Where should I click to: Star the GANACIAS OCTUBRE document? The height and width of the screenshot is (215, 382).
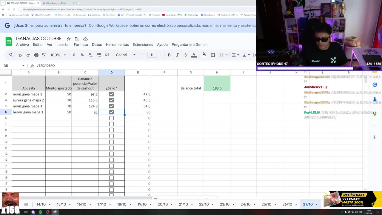[x=69, y=39]
